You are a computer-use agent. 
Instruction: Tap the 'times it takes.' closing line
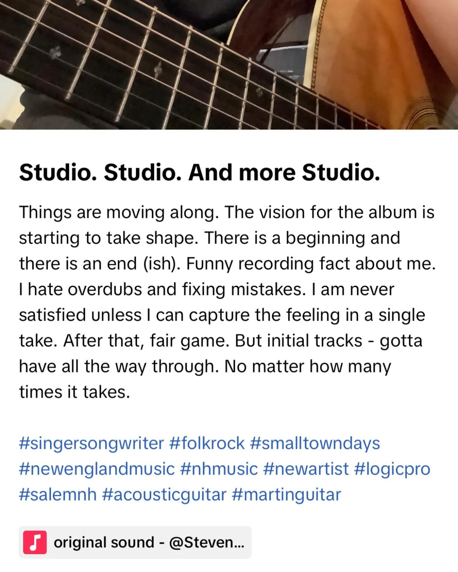point(75,392)
